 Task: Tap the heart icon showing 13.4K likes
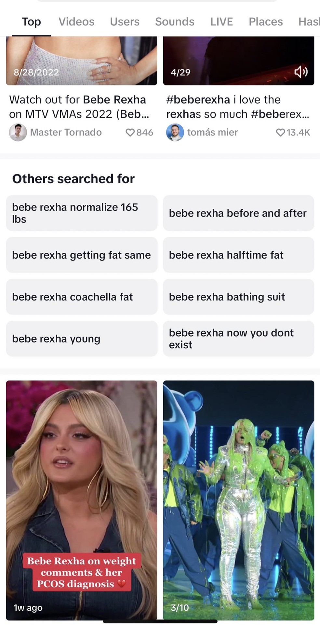click(x=280, y=132)
